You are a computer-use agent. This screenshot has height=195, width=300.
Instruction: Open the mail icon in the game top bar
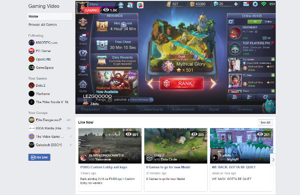[246, 4]
